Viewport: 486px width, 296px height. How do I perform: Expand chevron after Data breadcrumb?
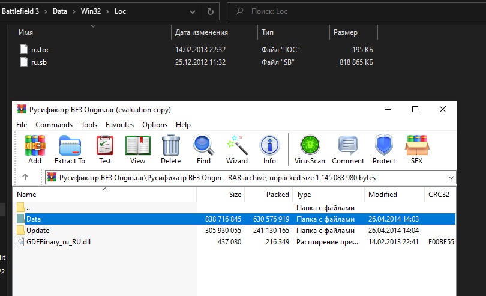[x=74, y=12]
